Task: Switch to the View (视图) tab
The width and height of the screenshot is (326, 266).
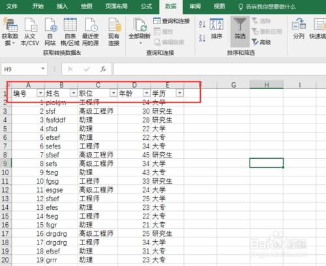Action: (x=219, y=7)
